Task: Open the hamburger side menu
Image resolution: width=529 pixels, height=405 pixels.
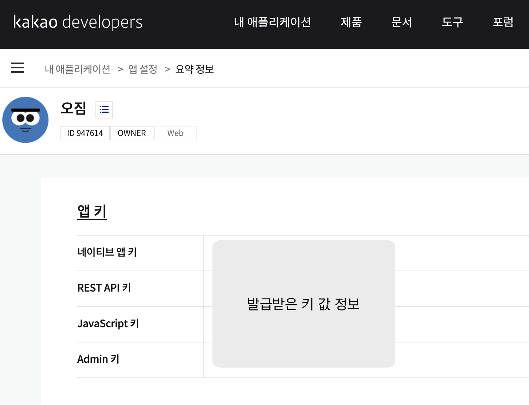Action: [17, 68]
